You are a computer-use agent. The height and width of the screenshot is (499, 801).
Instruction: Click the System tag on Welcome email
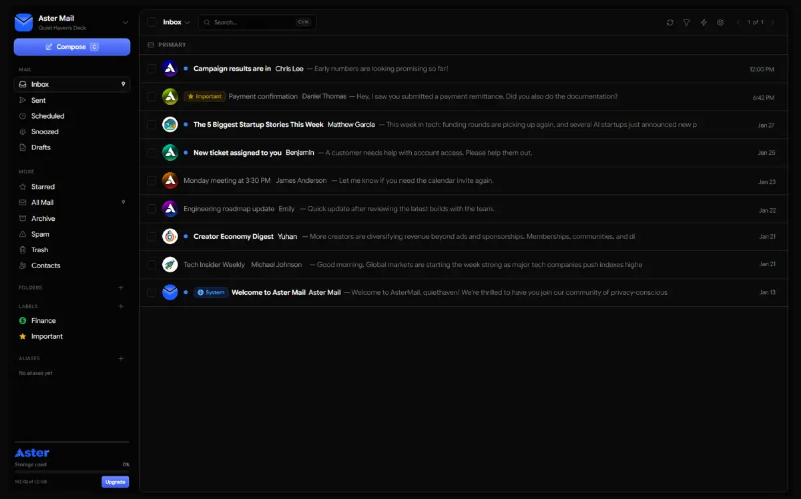pyautogui.click(x=212, y=292)
